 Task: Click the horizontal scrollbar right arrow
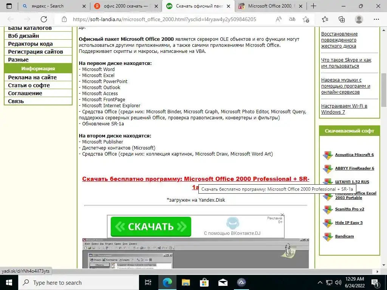378,271
